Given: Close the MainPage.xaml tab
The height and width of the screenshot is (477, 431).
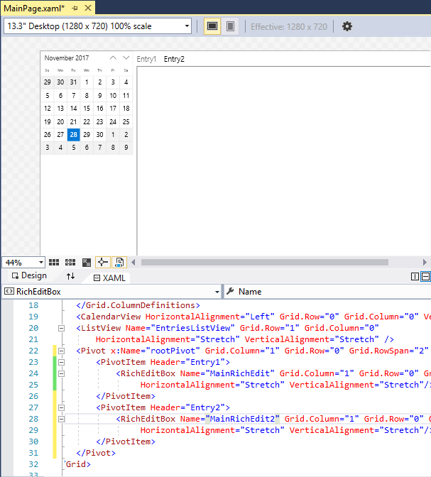Looking at the screenshot, I should [88, 8].
